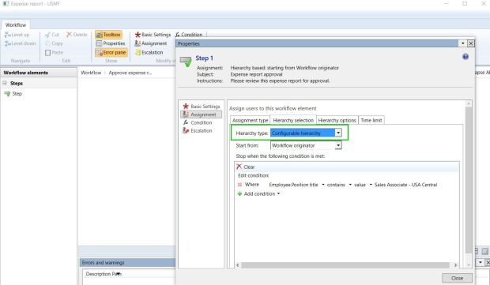Click the blue help icon
The height and width of the screenshot is (285, 490).
[x=465, y=57]
